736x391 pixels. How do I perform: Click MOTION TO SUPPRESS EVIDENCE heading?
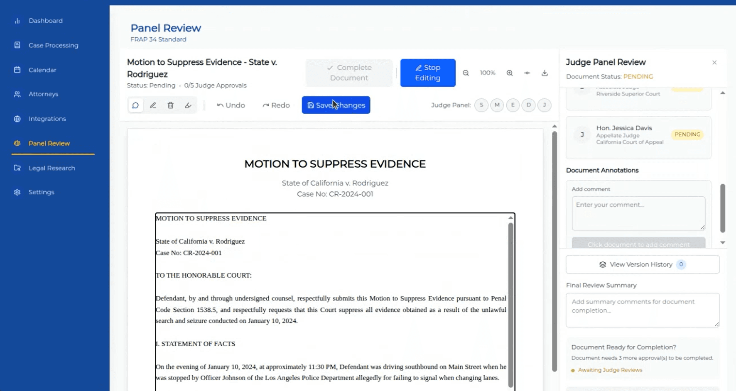pos(335,164)
